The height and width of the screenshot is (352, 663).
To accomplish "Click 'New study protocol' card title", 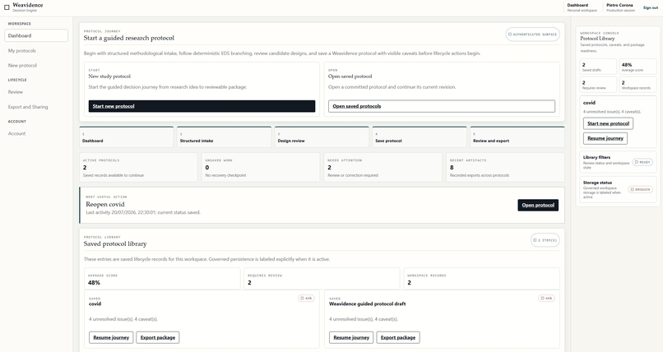I will click(x=109, y=76).
